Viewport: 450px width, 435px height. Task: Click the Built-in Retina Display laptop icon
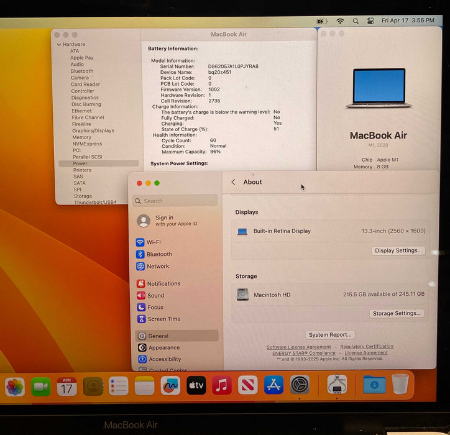242,231
